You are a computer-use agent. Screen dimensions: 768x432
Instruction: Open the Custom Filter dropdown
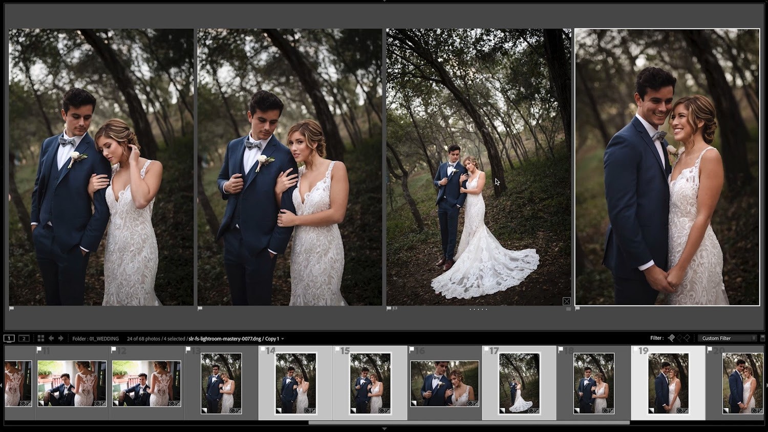728,338
